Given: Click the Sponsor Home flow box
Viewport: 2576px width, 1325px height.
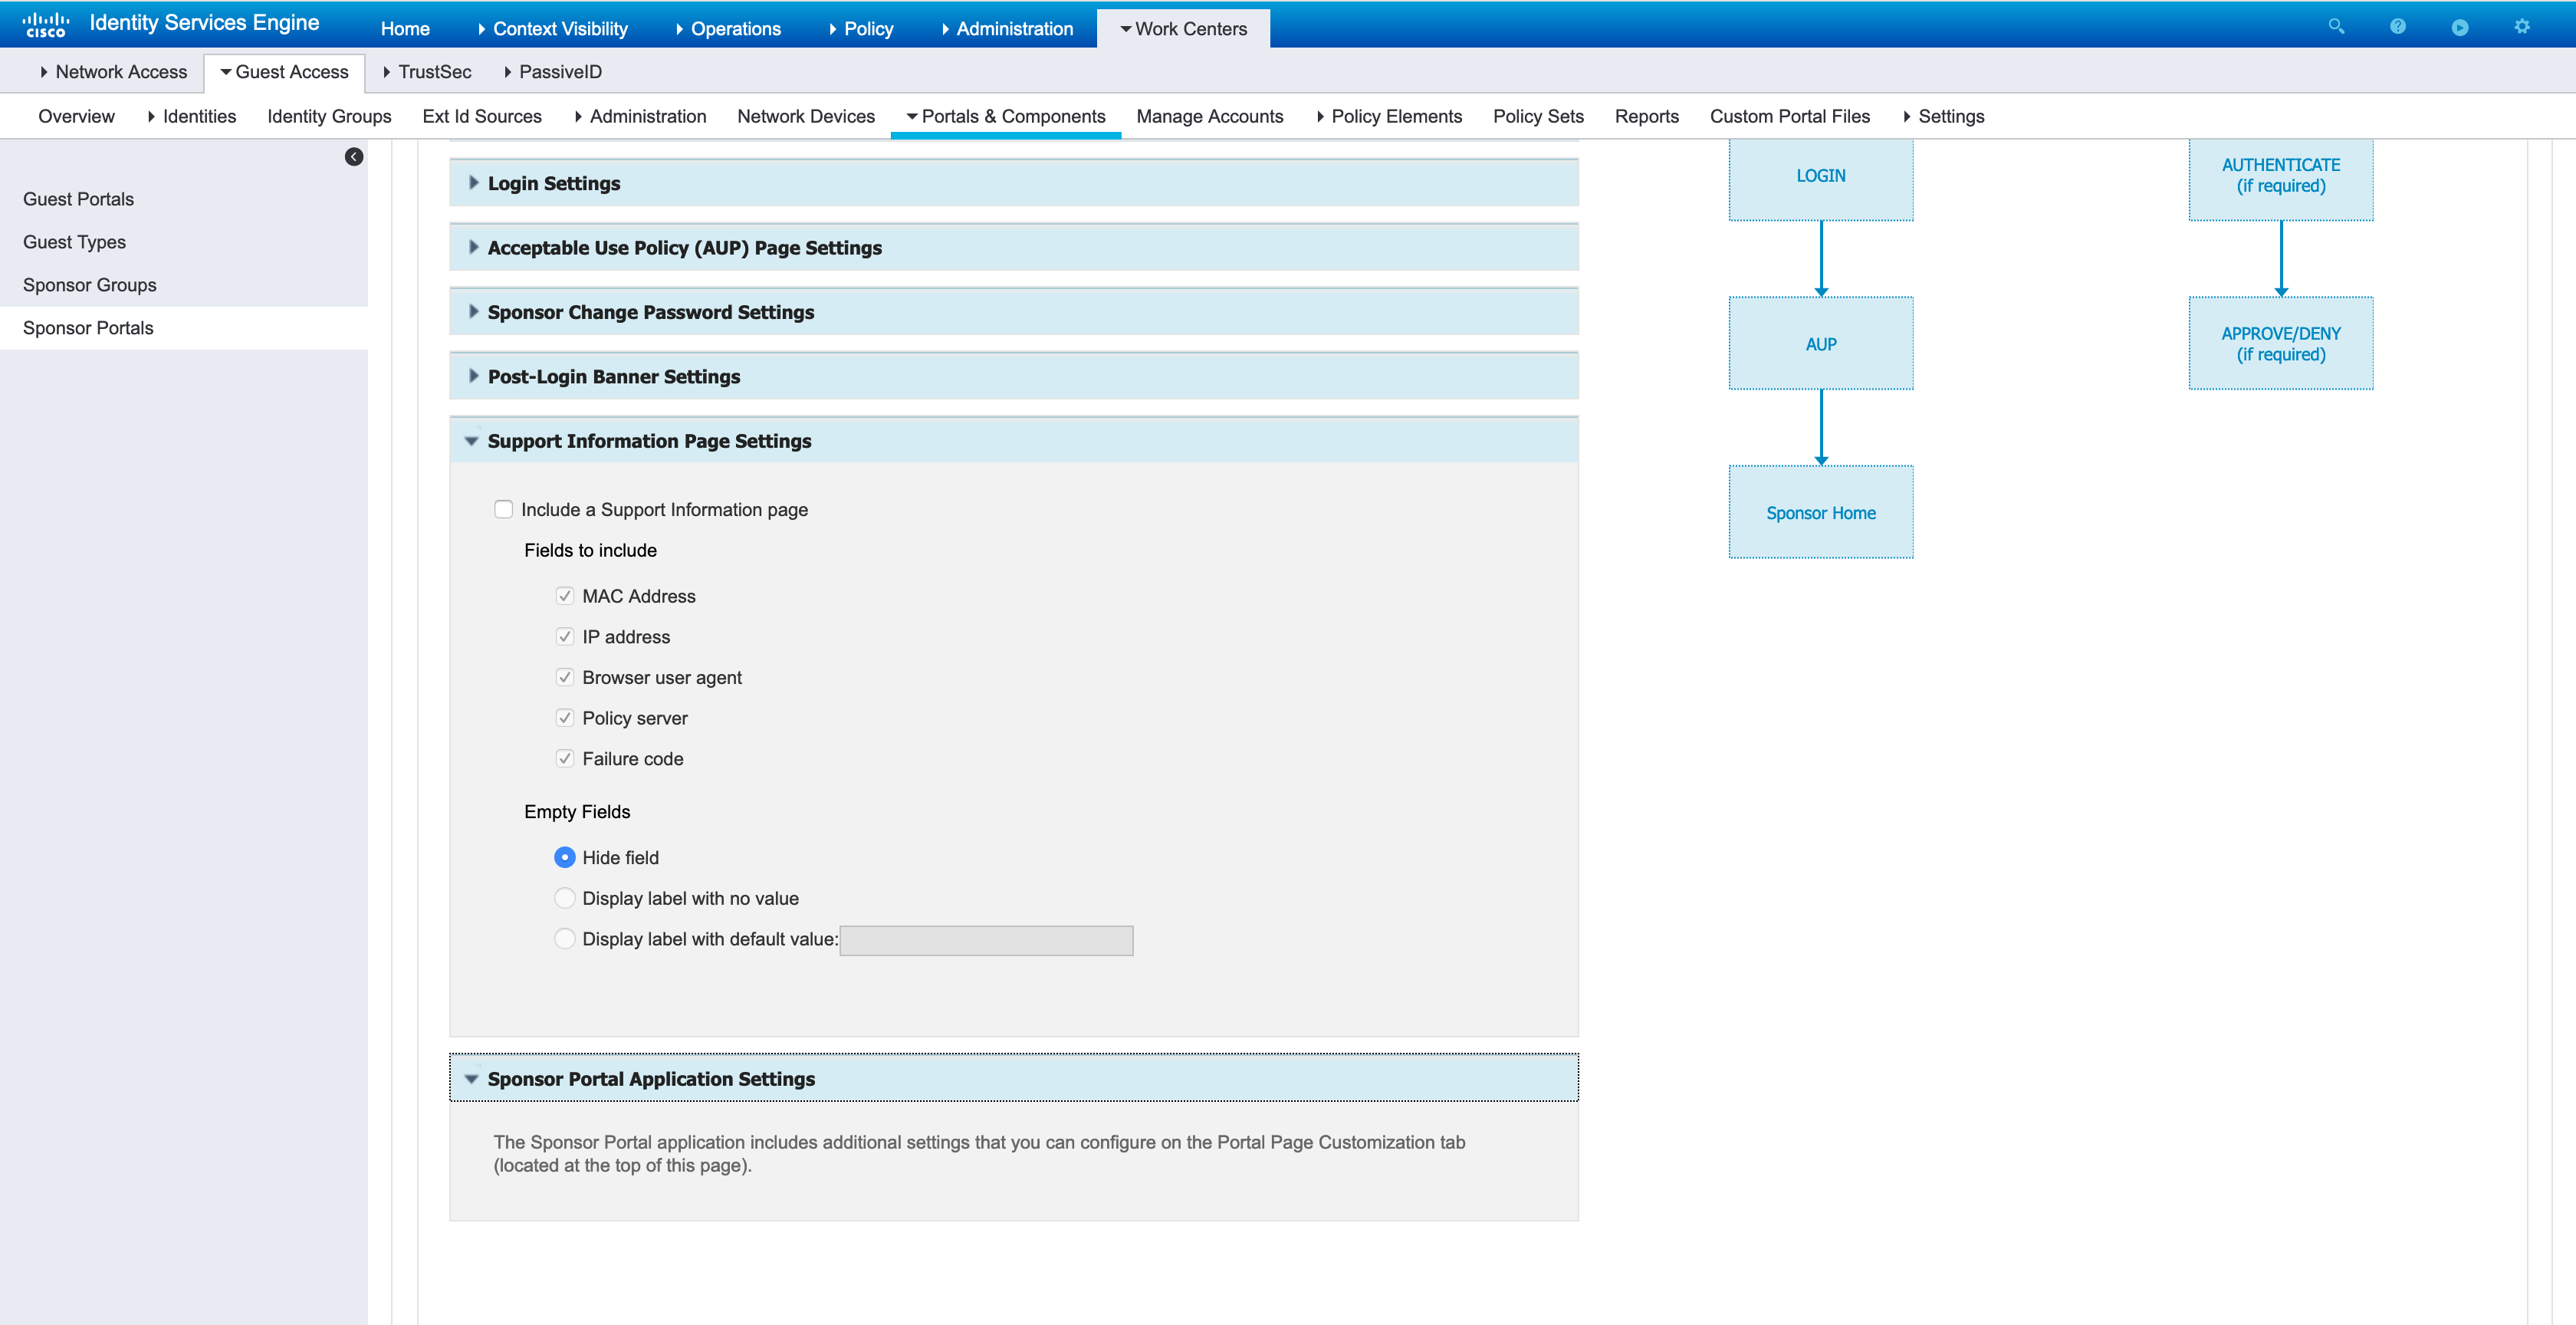Looking at the screenshot, I should (1821, 512).
